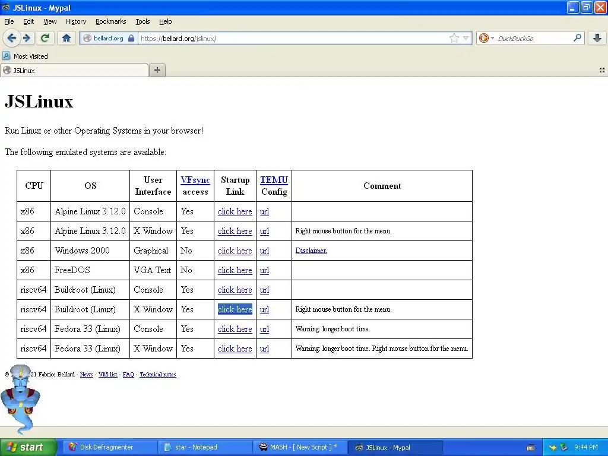Open the on-screen keyboard tray icon

coord(531,448)
